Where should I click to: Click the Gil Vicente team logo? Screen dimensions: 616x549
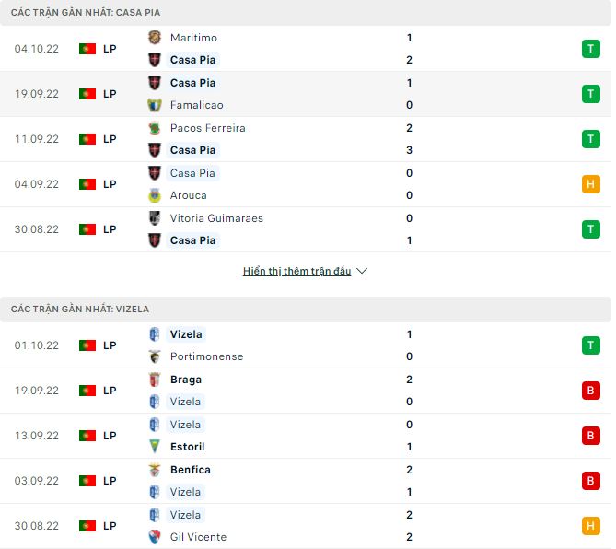(x=155, y=537)
